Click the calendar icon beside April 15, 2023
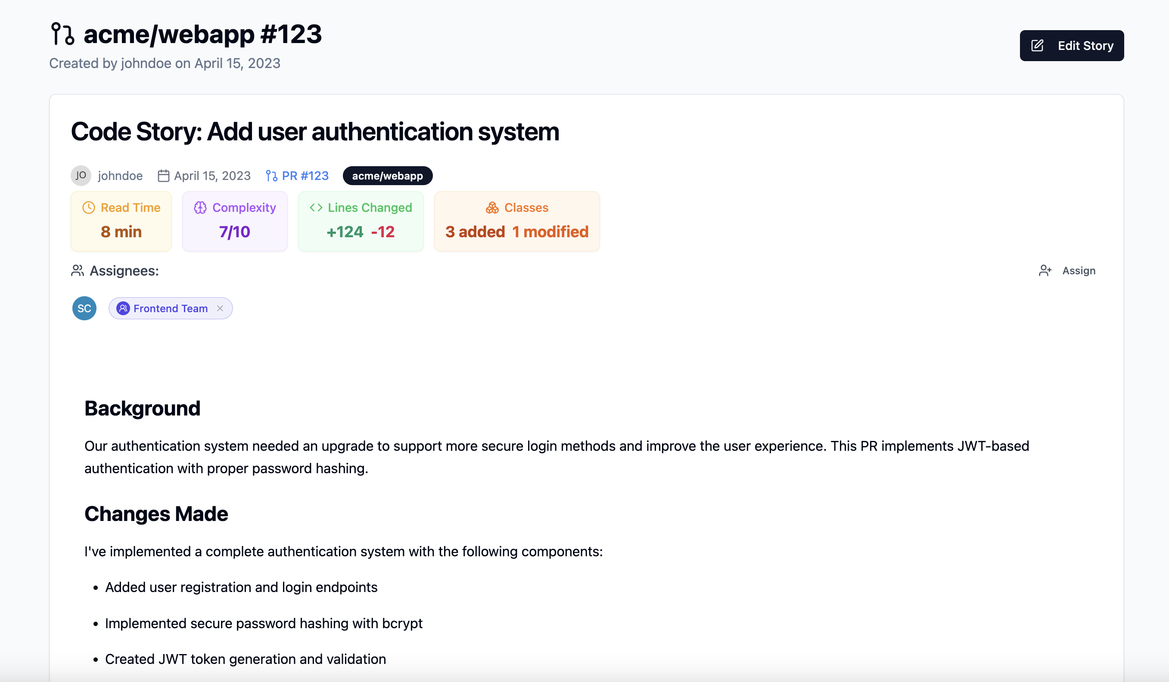 (163, 176)
